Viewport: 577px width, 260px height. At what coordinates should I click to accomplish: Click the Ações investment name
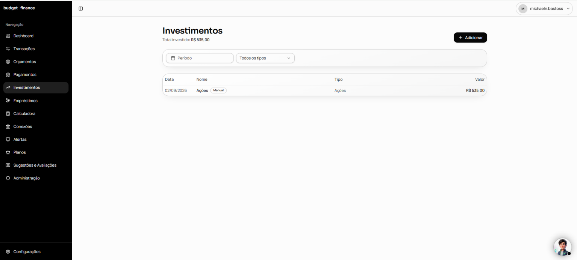(x=202, y=90)
